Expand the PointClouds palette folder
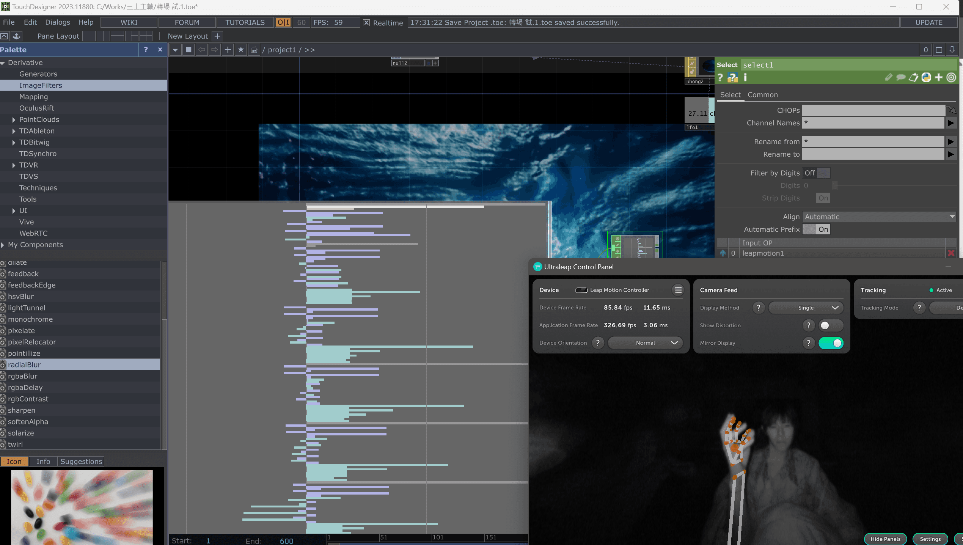This screenshot has width=963, height=545. pyautogui.click(x=14, y=120)
